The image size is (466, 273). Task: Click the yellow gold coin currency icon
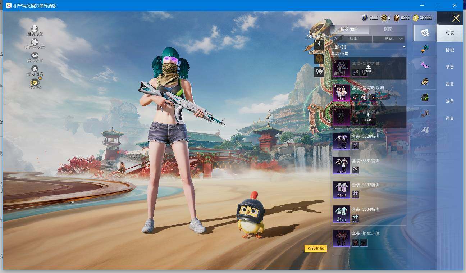pos(416,18)
